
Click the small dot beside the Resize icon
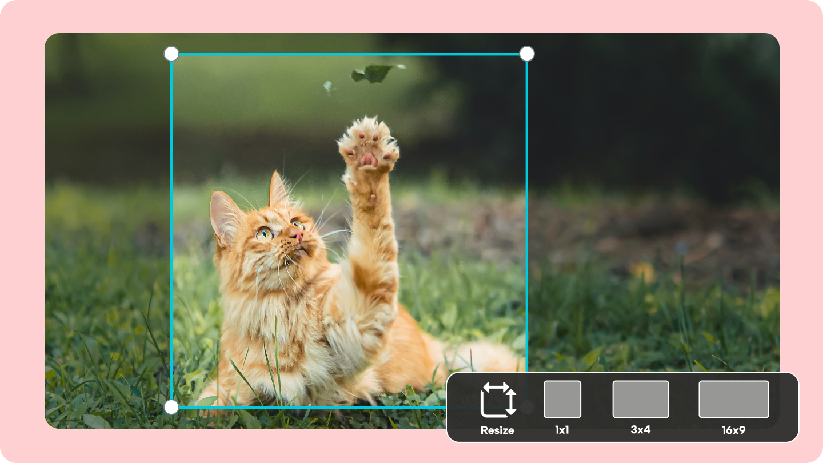(527, 407)
